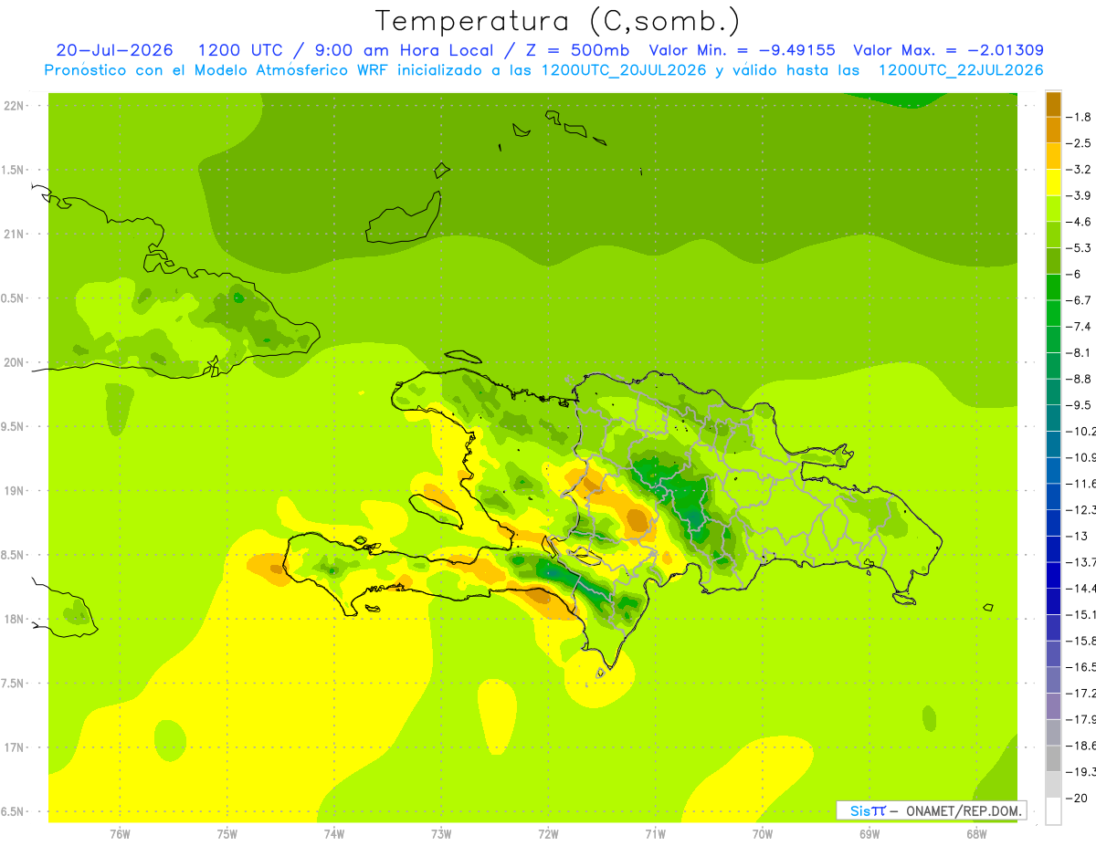
Task: Click the legend value "-5.3"
Action: (x=1079, y=248)
